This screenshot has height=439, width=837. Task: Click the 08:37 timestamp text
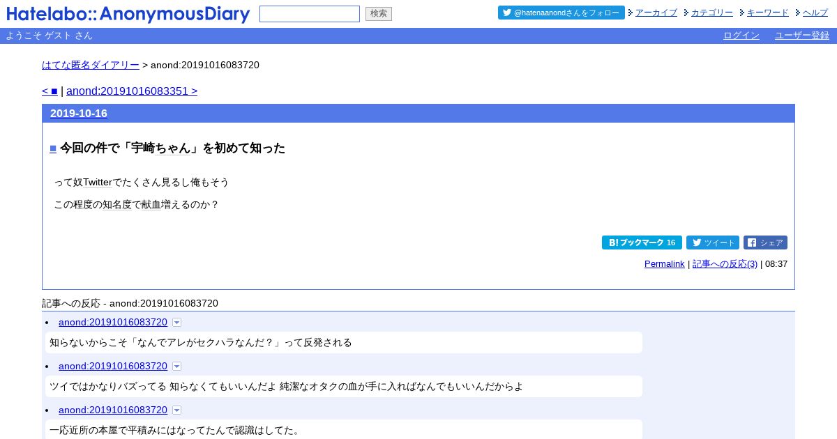(x=776, y=264)
